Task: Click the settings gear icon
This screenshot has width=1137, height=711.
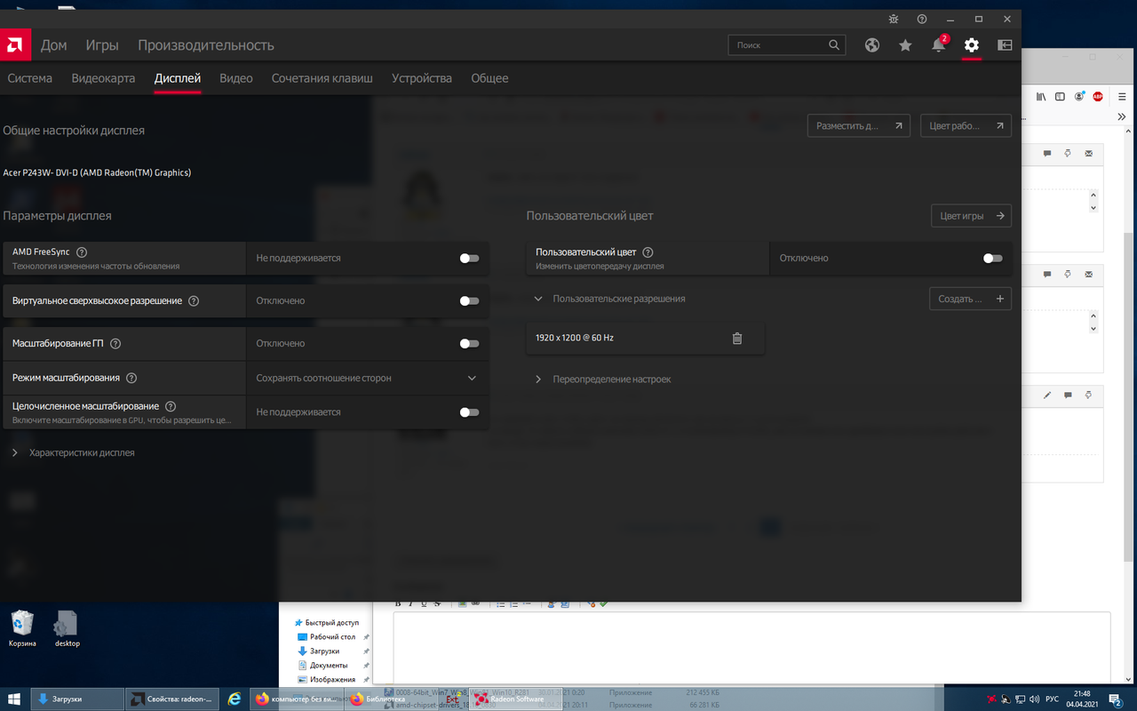Action: pyautogui.click(x=972, y=44)
